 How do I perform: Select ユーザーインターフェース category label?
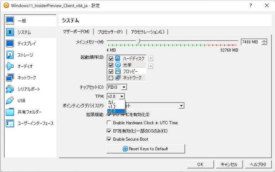35,123
